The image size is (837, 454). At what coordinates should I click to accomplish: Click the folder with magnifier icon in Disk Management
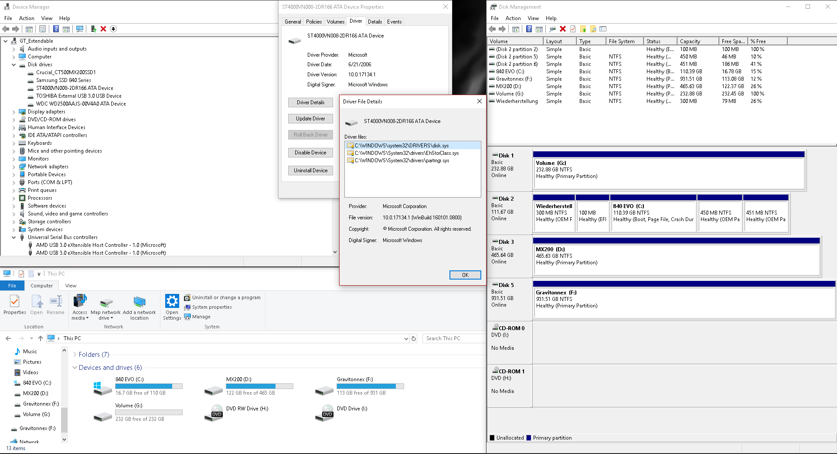click(593, 29)
